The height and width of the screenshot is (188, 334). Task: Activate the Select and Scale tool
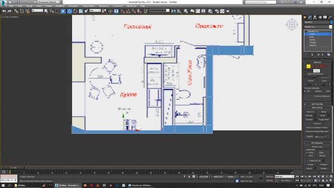[81, 11]
